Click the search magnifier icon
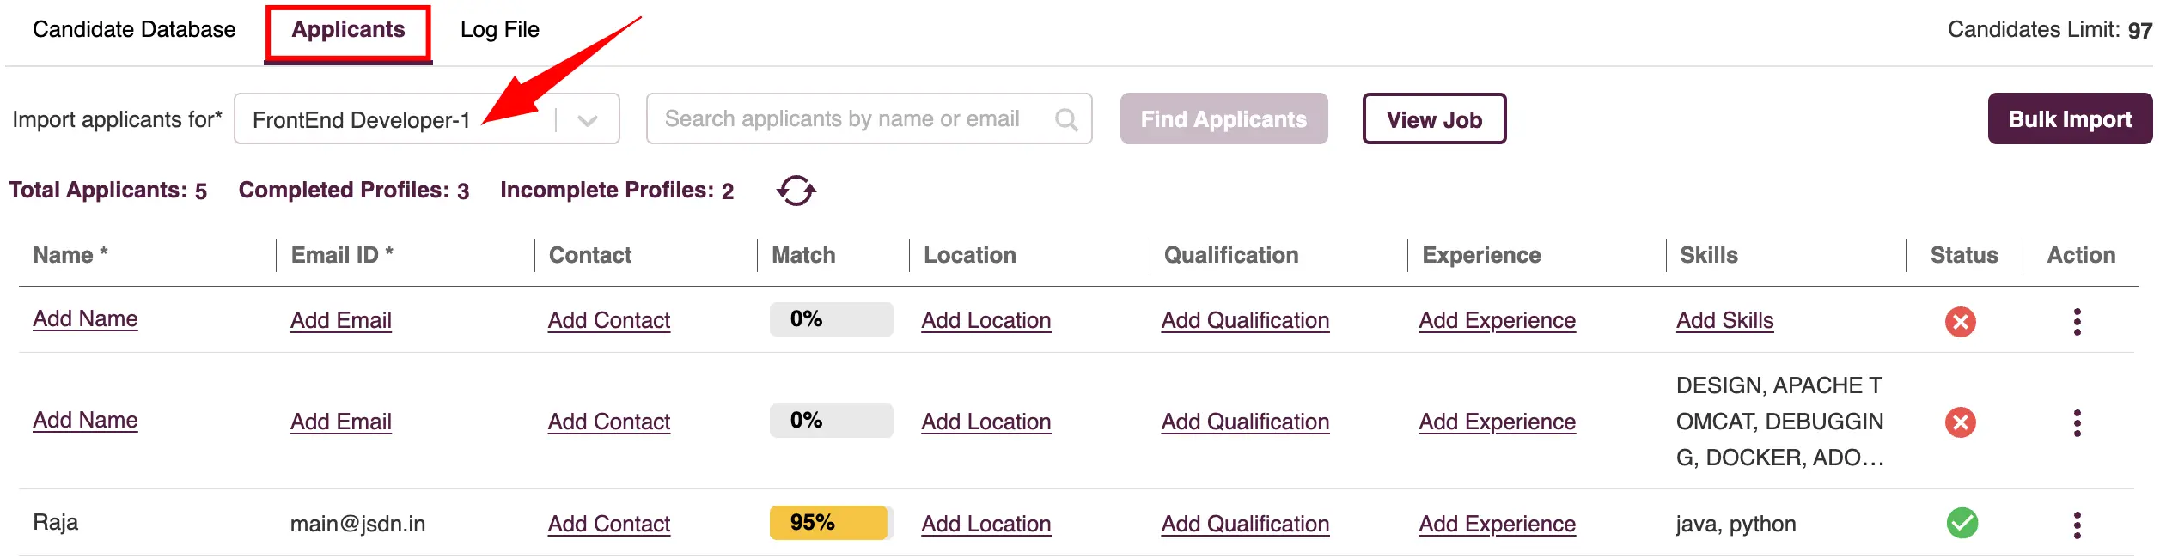This screenshot has width=2166, height=558. pyautogui.click(x=1066, y=119)
